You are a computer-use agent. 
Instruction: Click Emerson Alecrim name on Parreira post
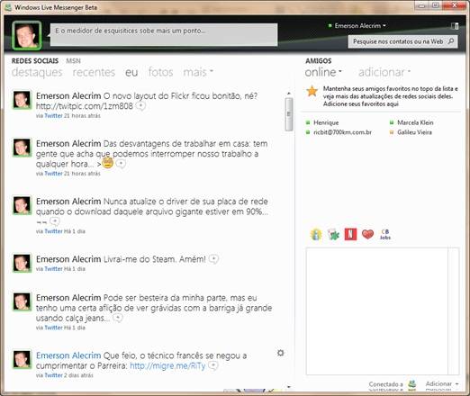(68, 355)
